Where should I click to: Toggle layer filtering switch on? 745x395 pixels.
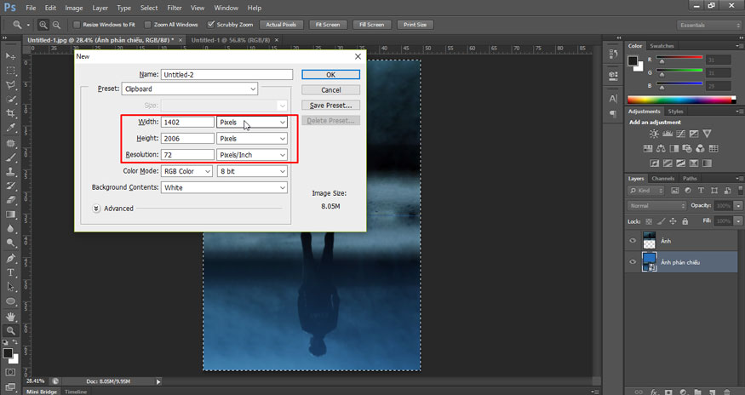(x=741, y=190)
